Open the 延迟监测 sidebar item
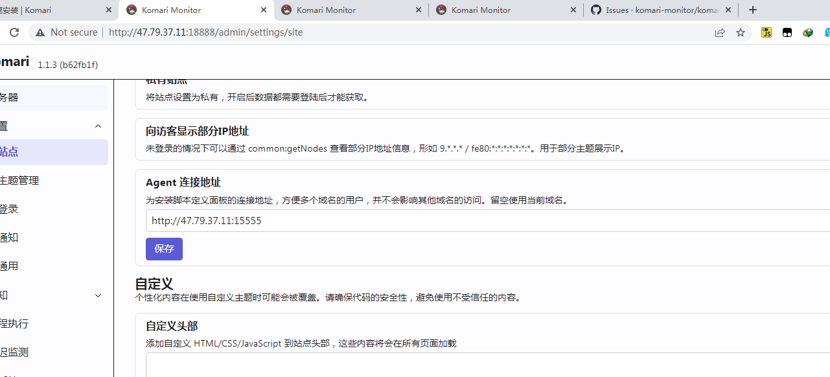This screenshot has width=830, height=377. tap(54, 352)
